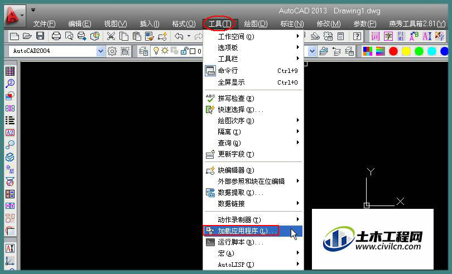Toggle layer 0 lock padlock icon
Image resolution: width=452 pixels, height=274 pixels.
[x=184, y=51]
